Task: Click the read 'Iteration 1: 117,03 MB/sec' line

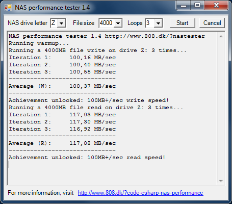Action: click(62, 115)
